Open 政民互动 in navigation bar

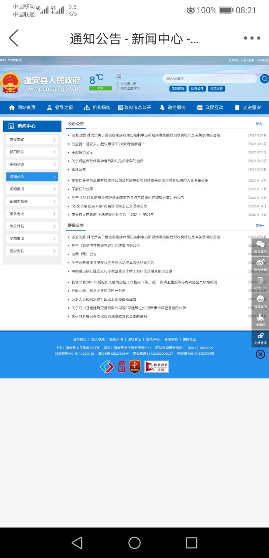coord(210,108)
